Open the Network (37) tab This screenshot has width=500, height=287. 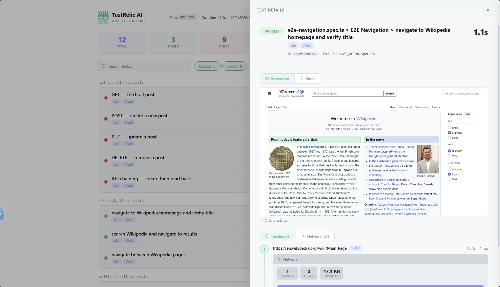coord(315,236)
